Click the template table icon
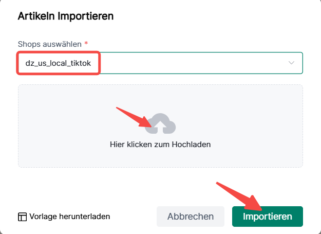 pos(23,217)
